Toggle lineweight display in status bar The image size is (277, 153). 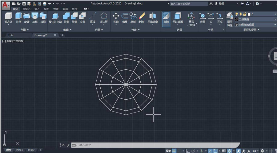point(224,151)
